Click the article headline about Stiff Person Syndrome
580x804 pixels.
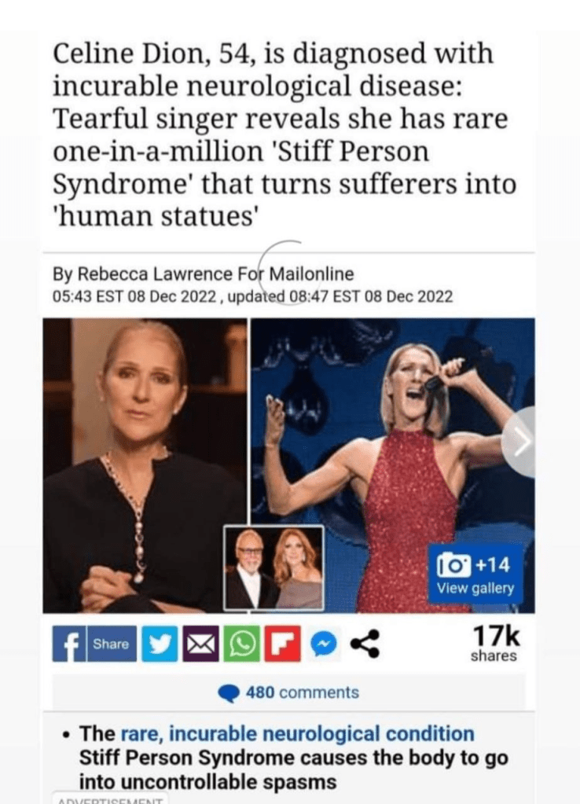pos(284,135)
